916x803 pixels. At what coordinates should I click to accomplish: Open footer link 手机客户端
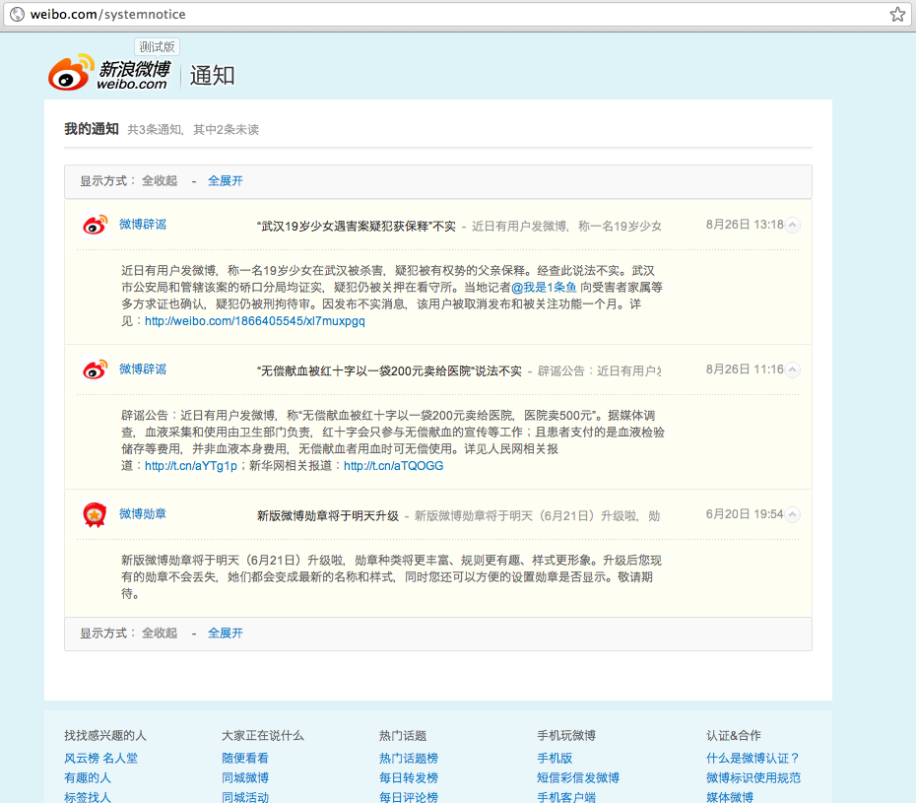pyautogui.click(x=566, y=798)
